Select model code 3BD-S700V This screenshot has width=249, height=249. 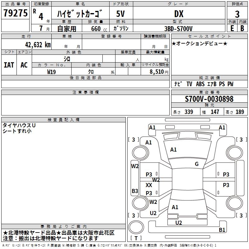pyautogui.click(x=178, y=29)
